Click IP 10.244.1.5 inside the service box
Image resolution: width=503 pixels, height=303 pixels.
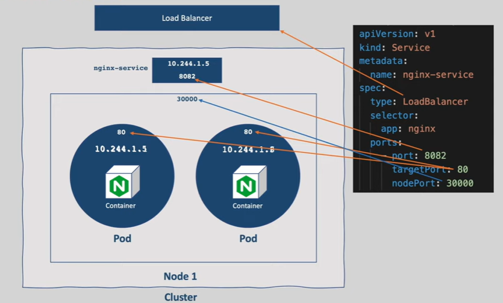click(x=187, y=64)
